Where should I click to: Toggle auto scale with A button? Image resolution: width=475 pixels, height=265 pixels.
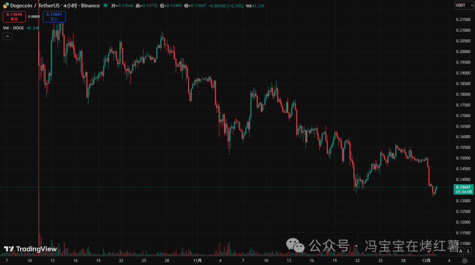460,251
